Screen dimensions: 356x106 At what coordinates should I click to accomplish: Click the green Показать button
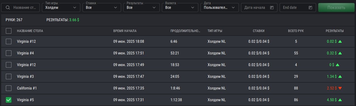[x=336, y=8]
